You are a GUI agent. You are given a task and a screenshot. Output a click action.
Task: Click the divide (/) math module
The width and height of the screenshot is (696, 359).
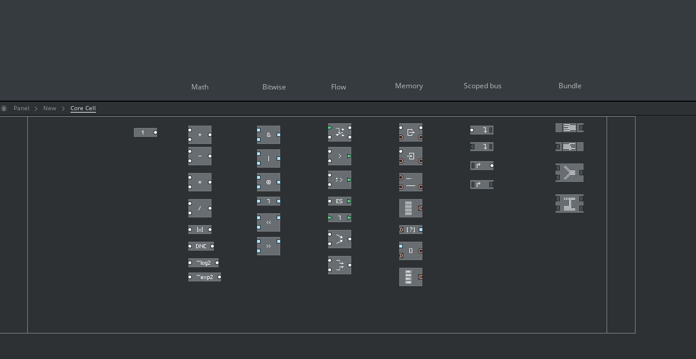pos(200,209)
